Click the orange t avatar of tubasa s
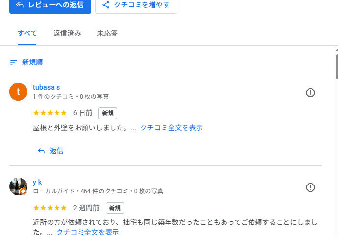The width and height of the screenshot is (338, 238). coord(18,92)
